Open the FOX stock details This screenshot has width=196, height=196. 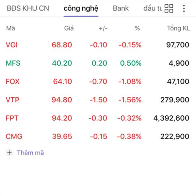point(13,82)
